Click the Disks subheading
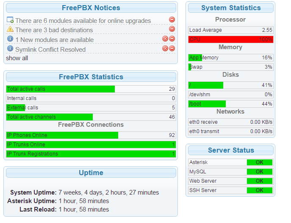This screenshot has width=291, height=223. (230, 75)
